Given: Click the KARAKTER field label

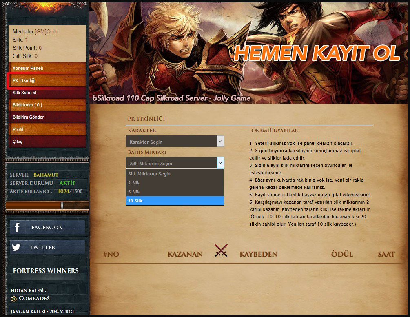Looking at the screenshot, I should [142, 130].
